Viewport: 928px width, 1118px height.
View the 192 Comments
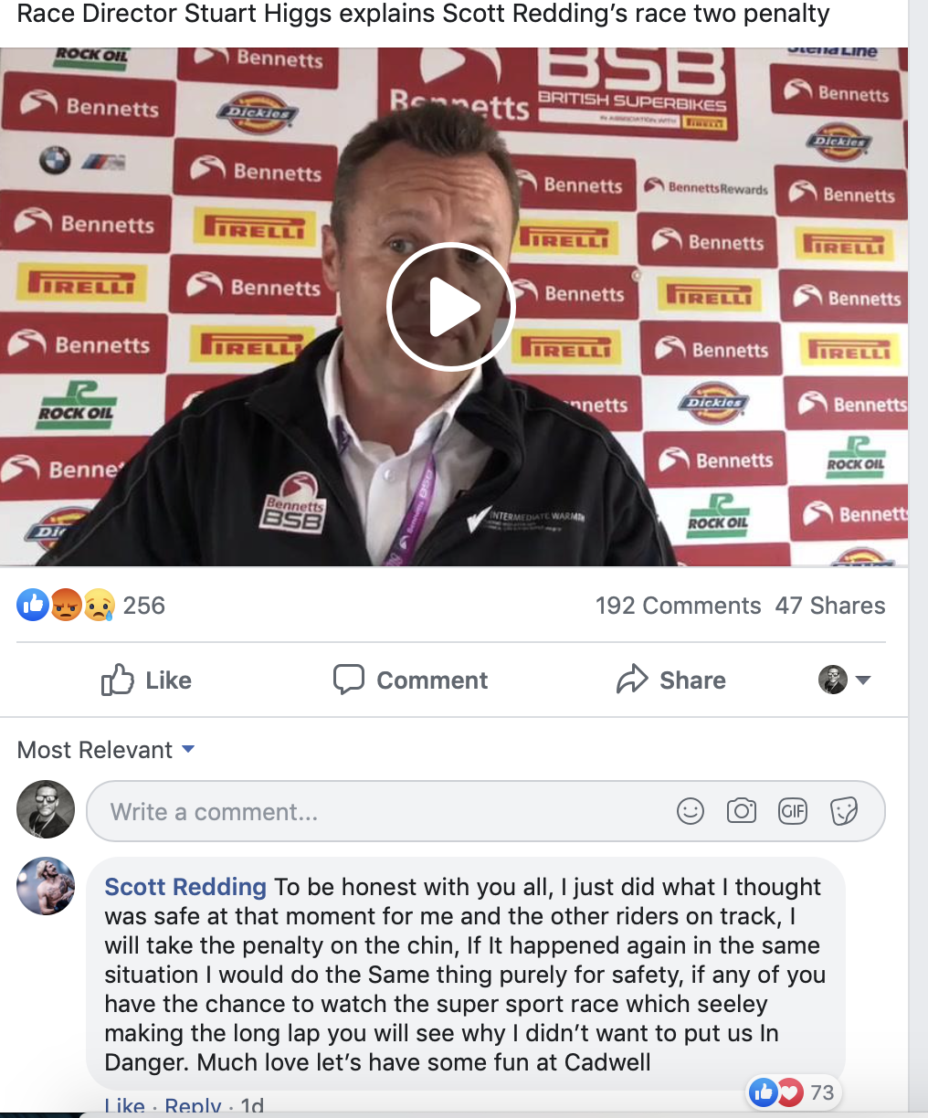pyautogui.click(x=678, y=605)
